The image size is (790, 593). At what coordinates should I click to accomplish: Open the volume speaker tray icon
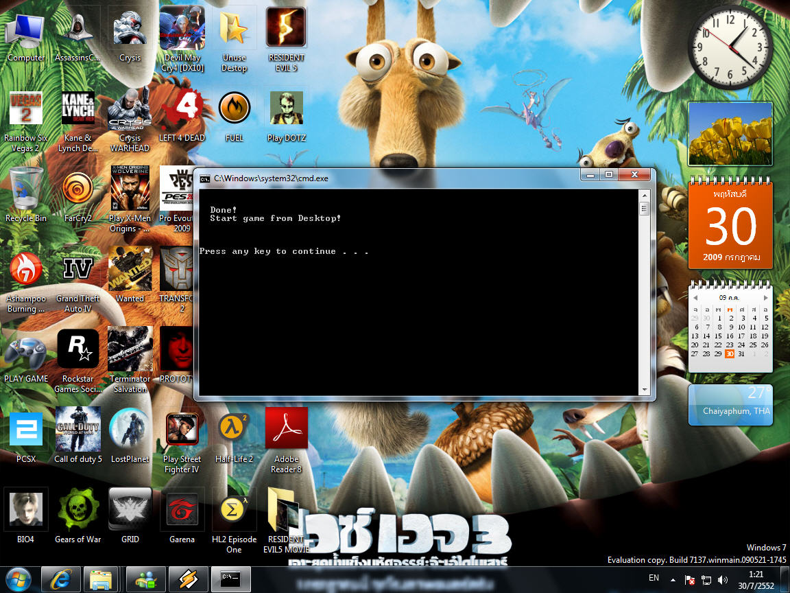click(723, 581)
